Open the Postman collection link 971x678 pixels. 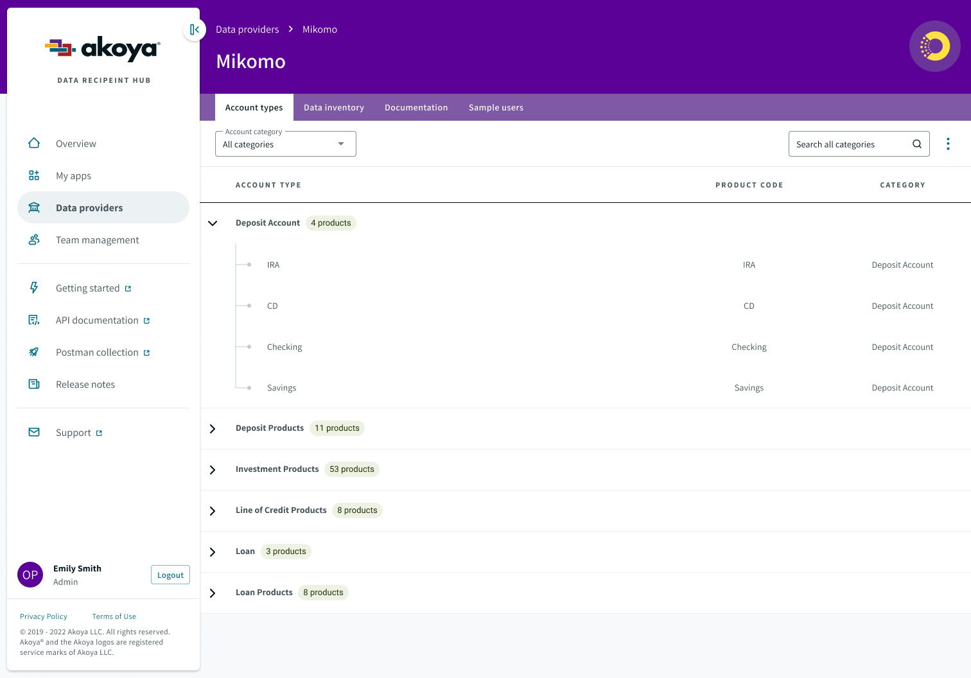coord(103,352)
